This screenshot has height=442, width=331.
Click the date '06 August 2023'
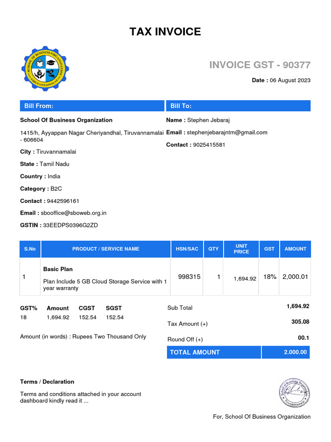(x=290, y=80)
